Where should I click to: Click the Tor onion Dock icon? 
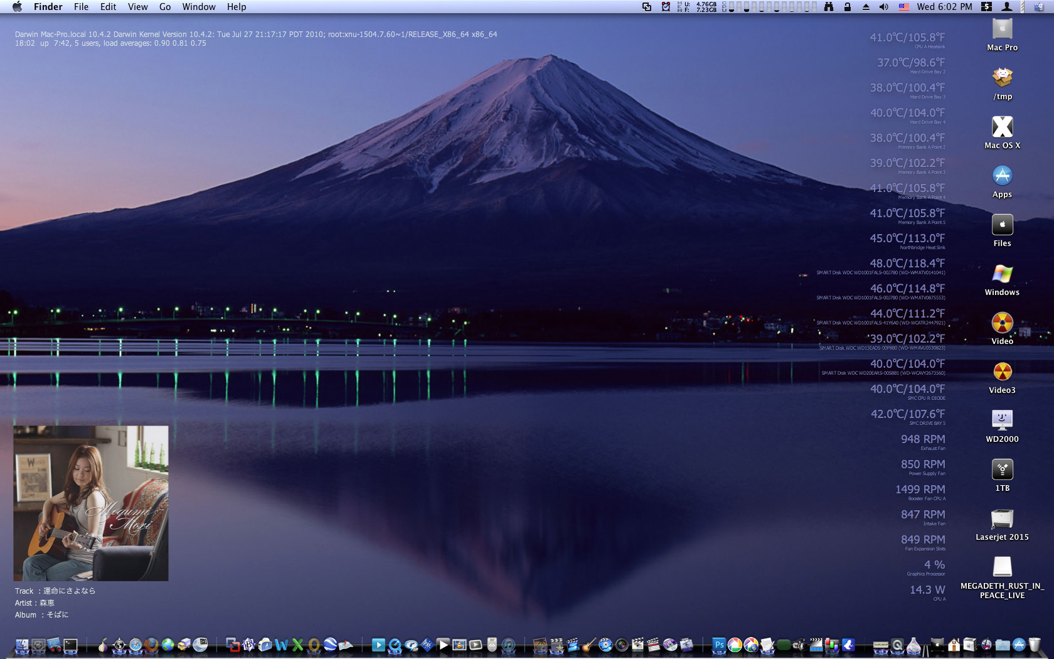click(x=102, y=645)
